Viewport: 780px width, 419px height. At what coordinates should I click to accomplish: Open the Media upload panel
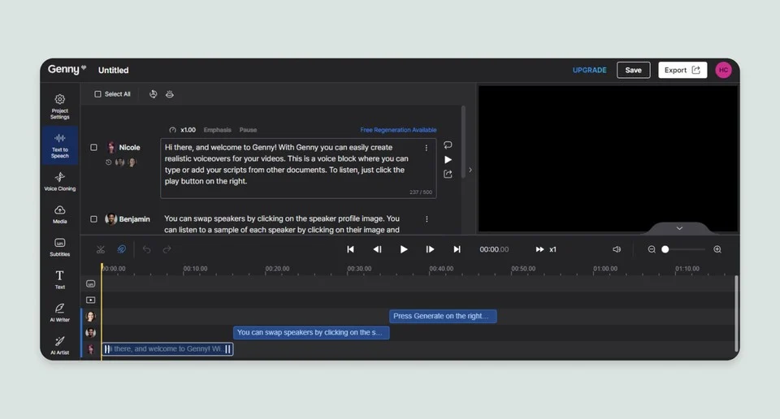pyautogui.click(x=59, y=214)
